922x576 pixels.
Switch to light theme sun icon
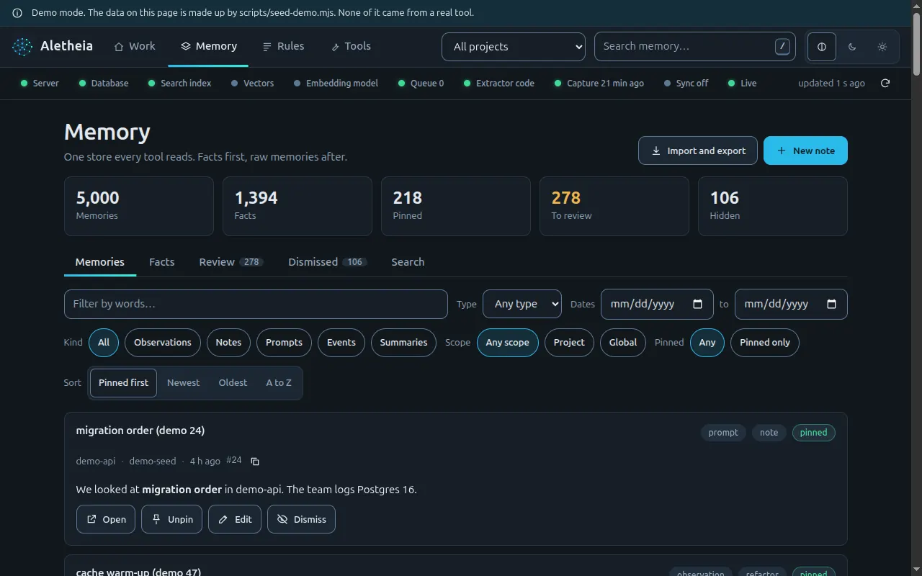click(x=882, y=47)
